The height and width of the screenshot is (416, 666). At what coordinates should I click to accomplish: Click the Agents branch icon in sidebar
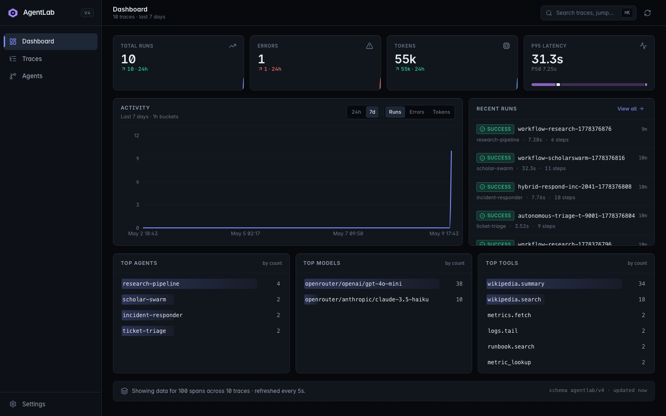[x=13, y=76]
